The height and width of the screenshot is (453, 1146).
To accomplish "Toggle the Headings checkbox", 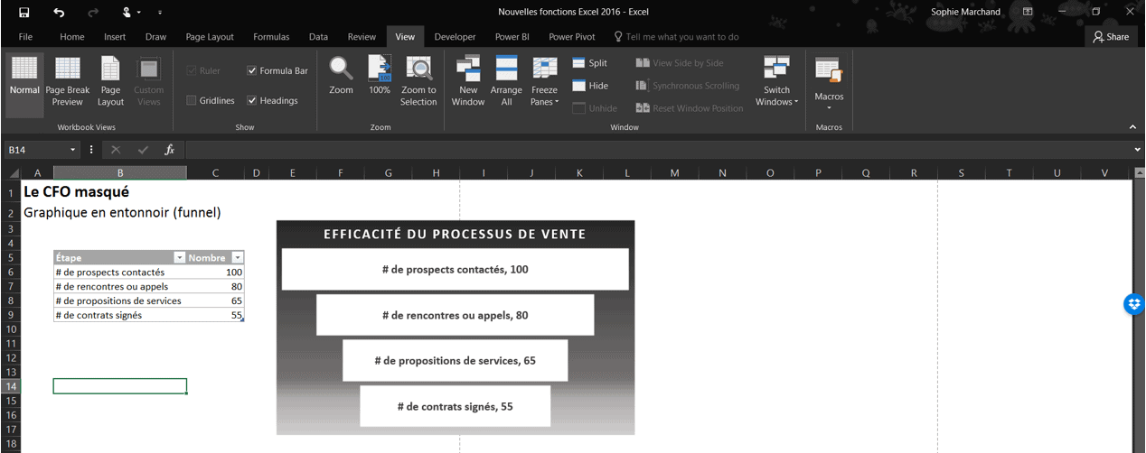I will [252, 100].
